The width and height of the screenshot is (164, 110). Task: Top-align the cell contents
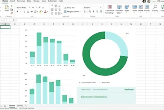52,6
